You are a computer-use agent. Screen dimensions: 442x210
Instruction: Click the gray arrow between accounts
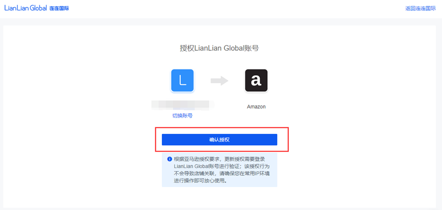pyautogui.click(x=219, y=81)
